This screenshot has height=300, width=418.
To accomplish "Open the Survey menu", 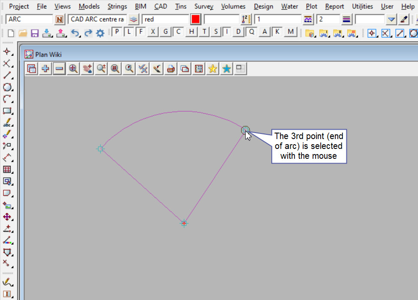I will [x=204, y=6].
